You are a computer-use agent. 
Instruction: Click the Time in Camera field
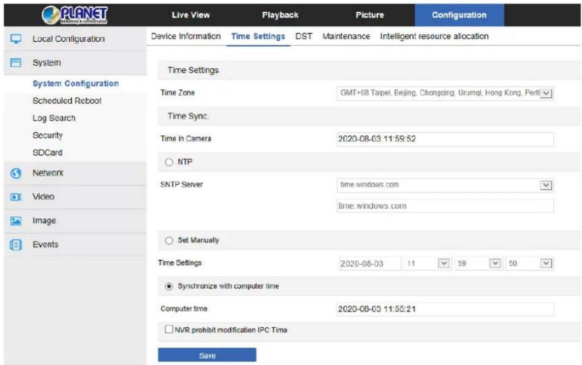click(445, 139)
